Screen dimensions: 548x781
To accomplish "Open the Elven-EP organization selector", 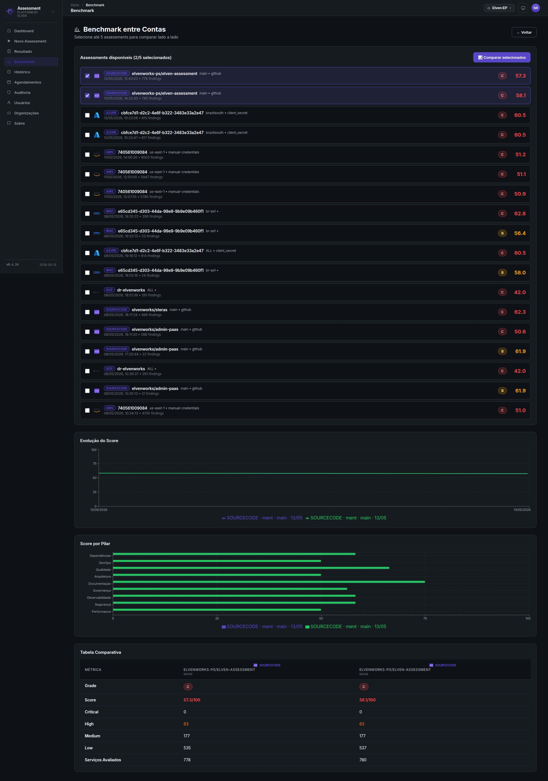I will tap(499, 8).
